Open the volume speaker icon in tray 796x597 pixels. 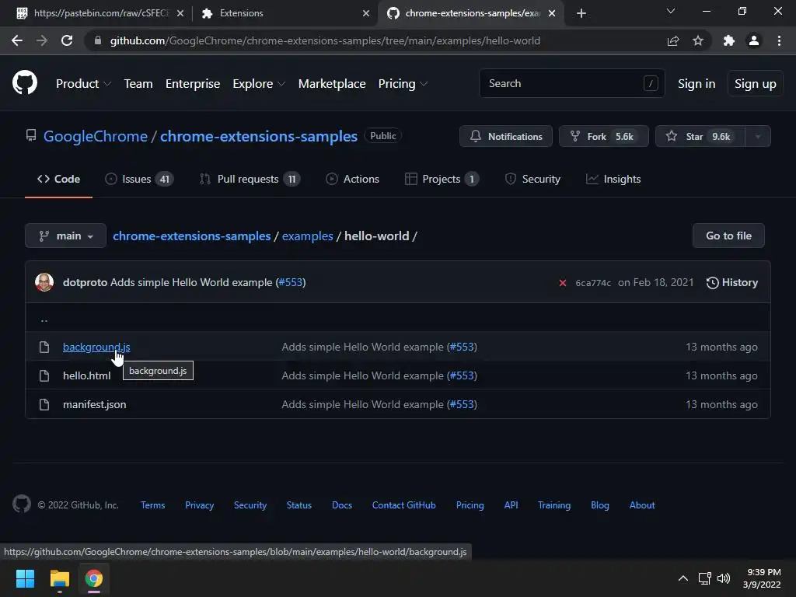coord(724,578)
